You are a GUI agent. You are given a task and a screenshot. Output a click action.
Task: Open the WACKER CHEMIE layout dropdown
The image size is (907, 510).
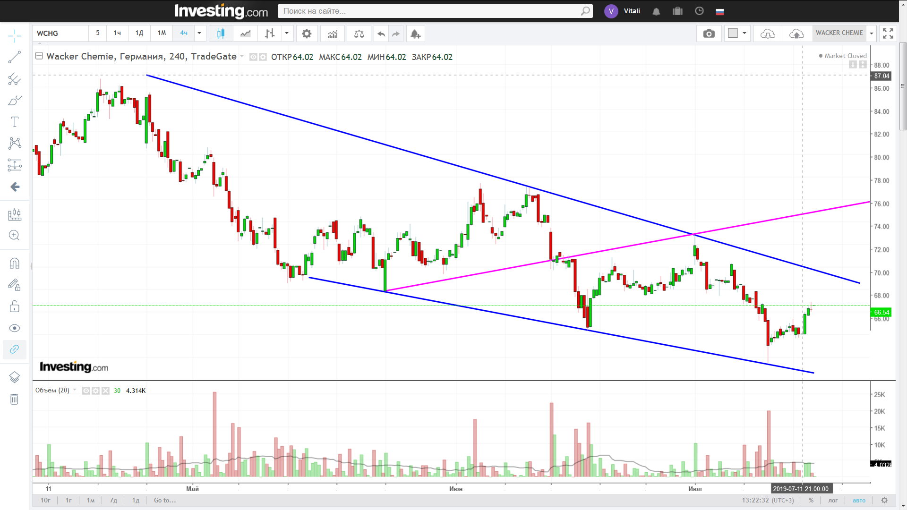click(871, 33)
